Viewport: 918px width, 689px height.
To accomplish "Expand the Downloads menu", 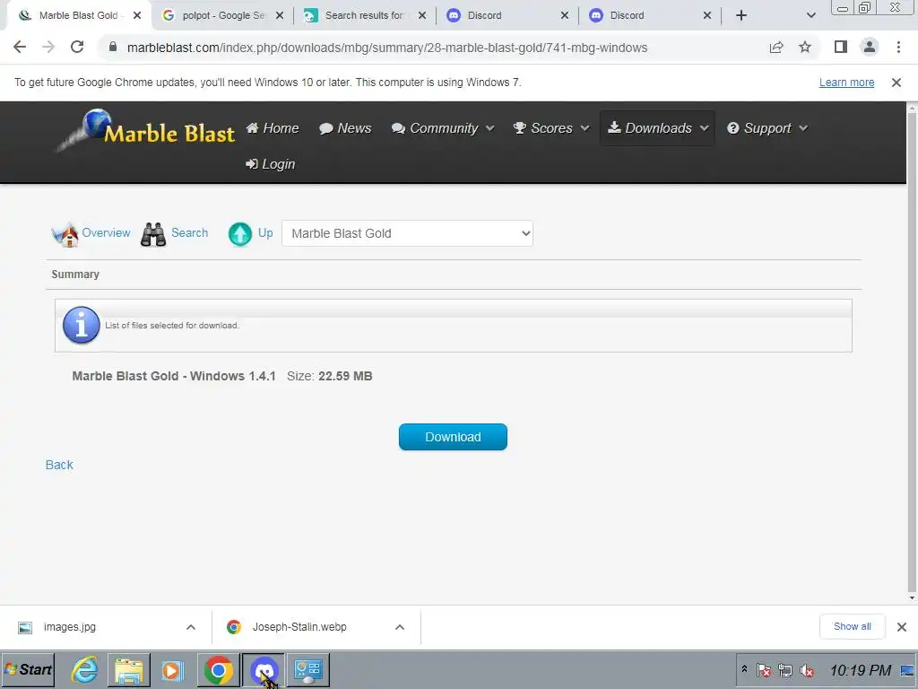I will tap(658, 128).
